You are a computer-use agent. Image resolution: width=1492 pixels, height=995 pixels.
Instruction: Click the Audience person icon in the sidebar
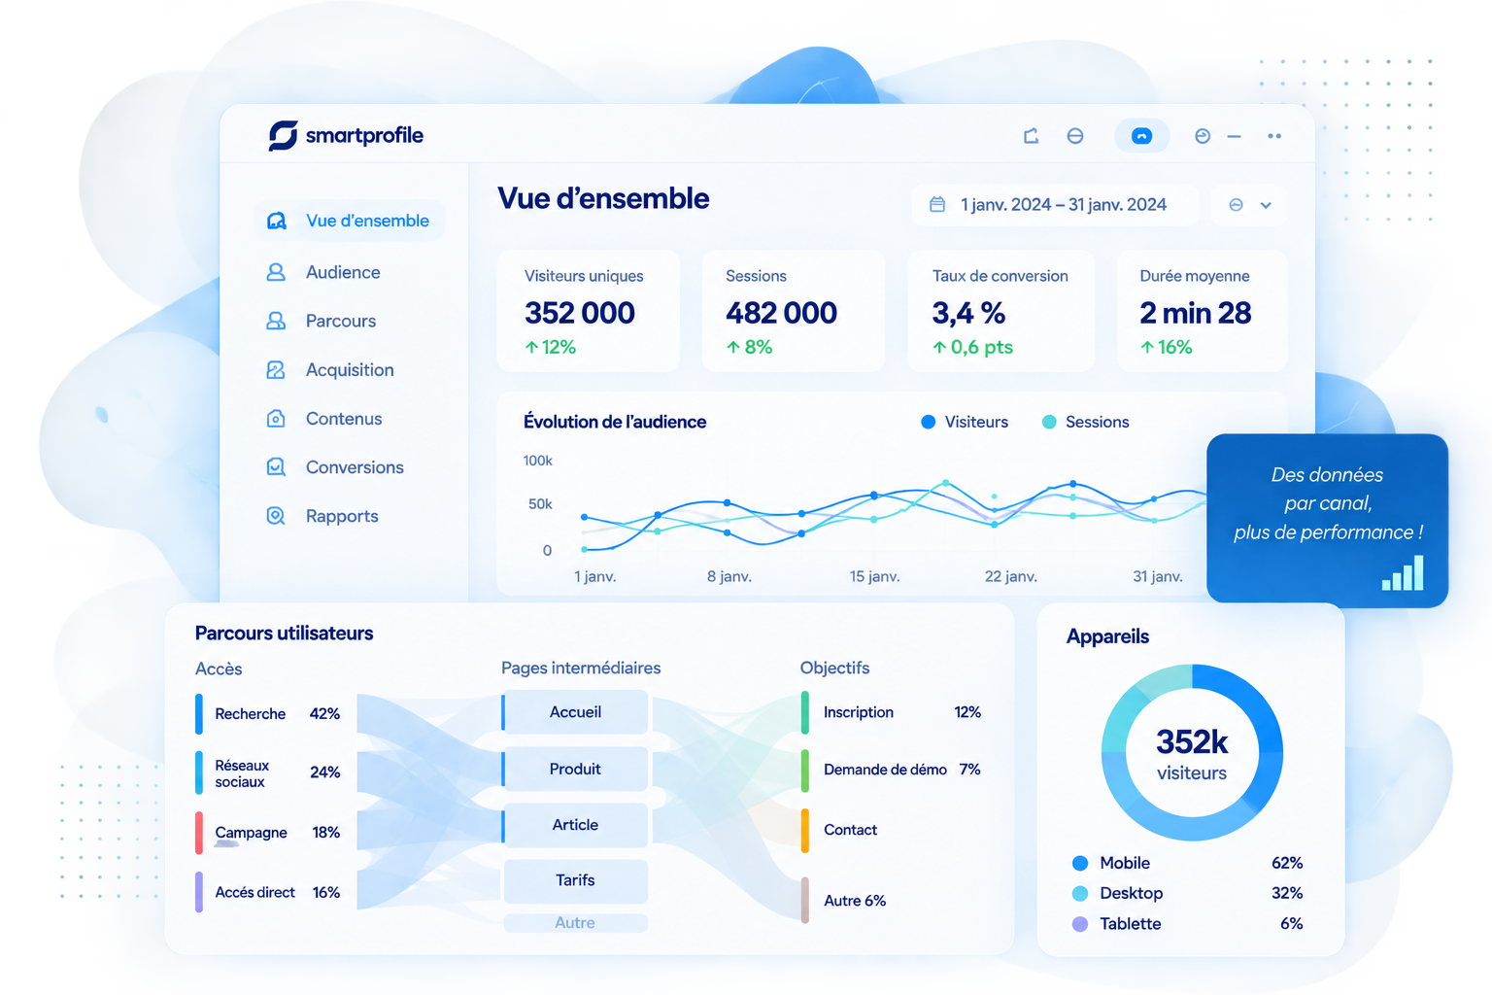coord(276,272)
